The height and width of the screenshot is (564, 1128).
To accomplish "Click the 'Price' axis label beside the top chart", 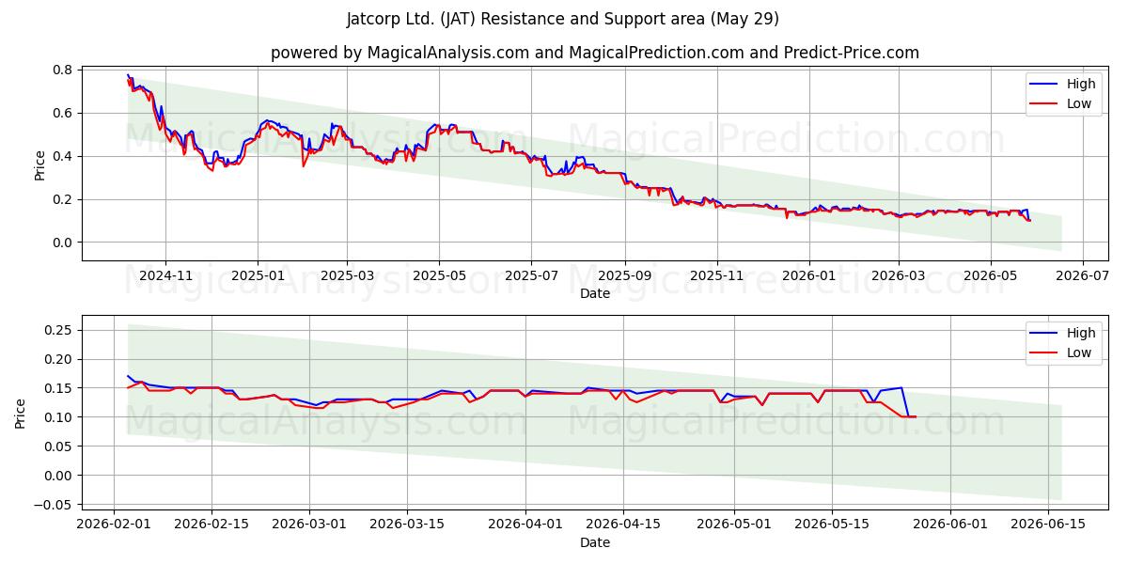I will (x=39, y=164).
